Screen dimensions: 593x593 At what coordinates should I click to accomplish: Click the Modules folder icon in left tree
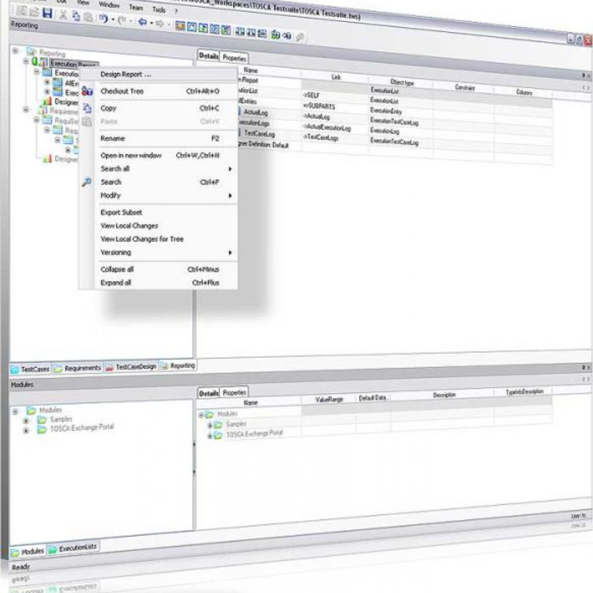point(32,410)
